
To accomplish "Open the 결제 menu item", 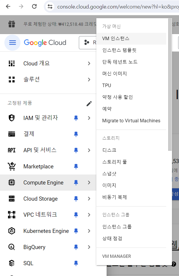I will 29,134.
